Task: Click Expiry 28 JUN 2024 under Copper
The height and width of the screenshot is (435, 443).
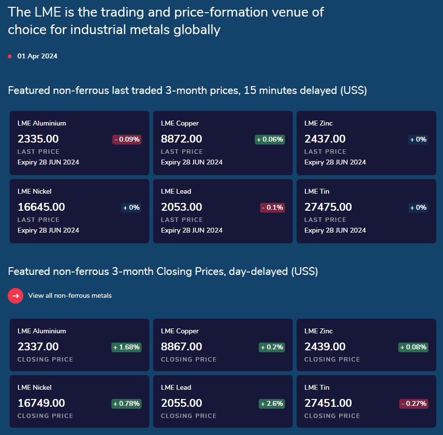Action: point(192,162)
